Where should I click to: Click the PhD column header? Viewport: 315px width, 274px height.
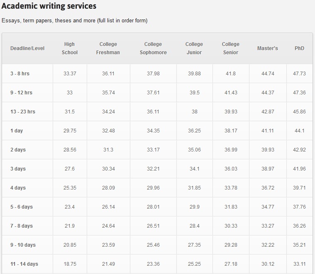(299, 48)
